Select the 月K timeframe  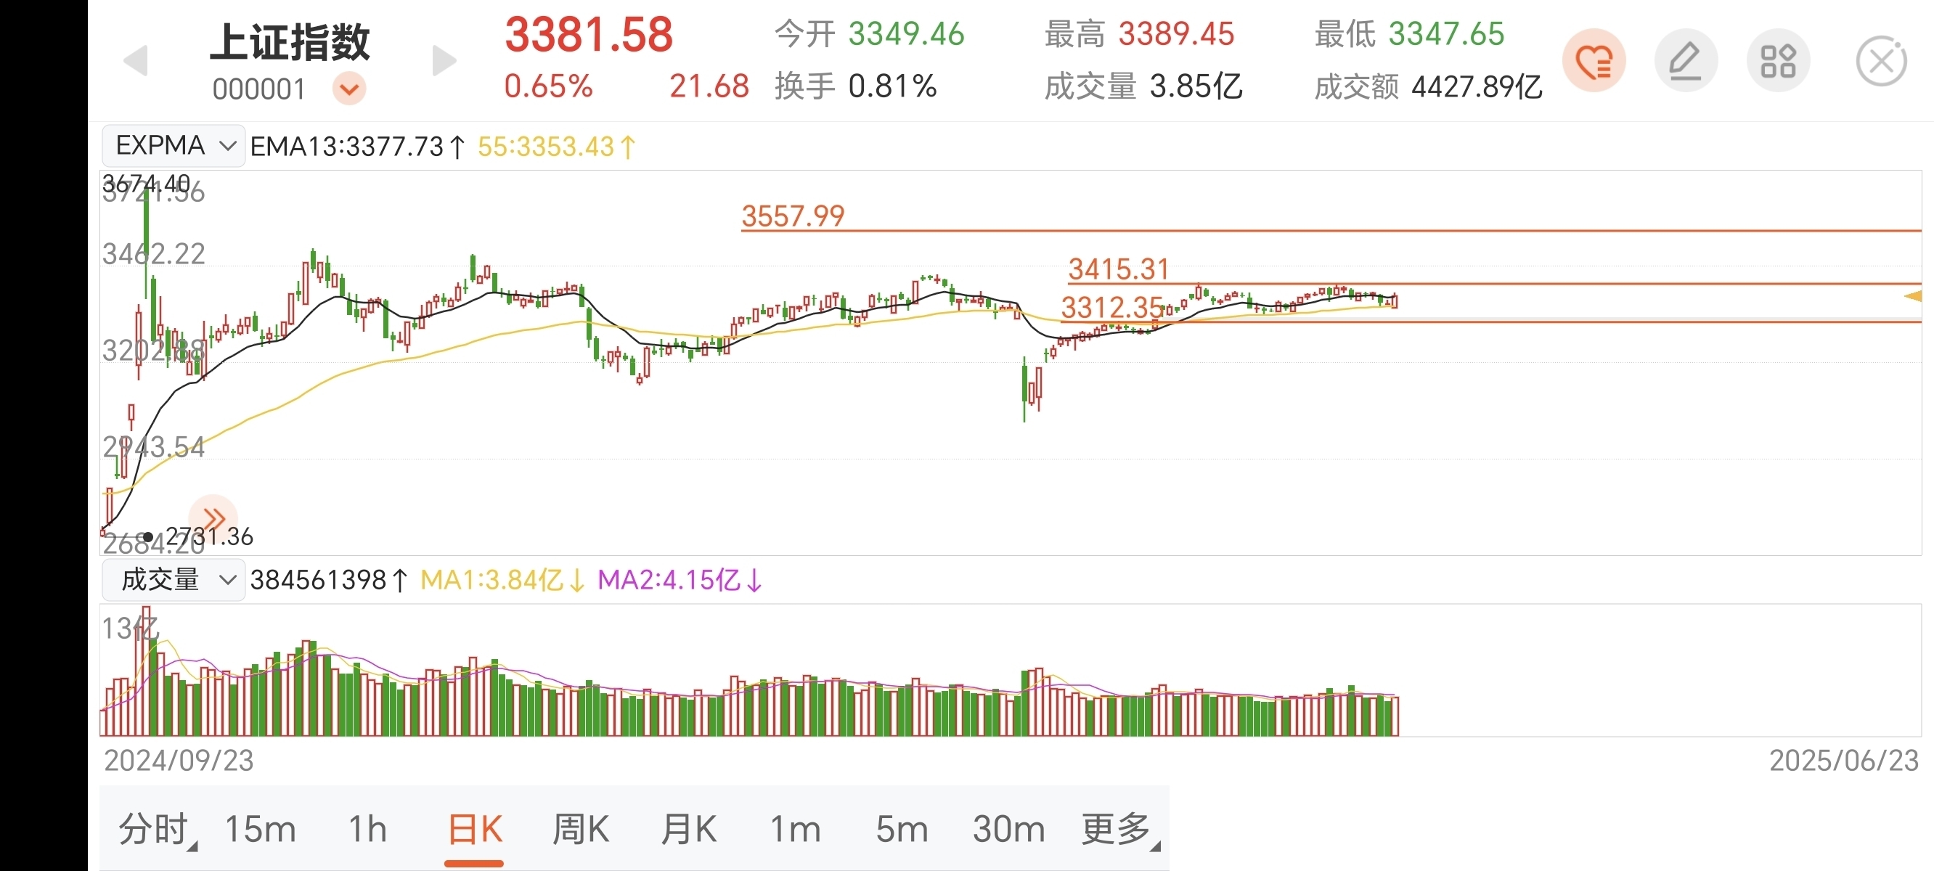pos(688,830)
